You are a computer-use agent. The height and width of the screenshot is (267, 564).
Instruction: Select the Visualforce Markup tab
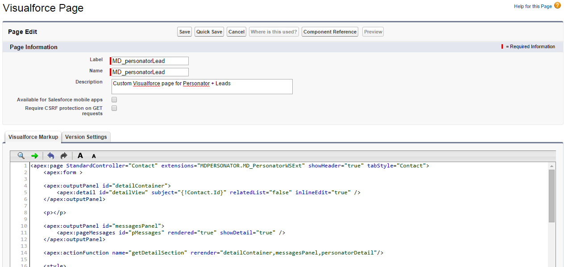point(33,137)
